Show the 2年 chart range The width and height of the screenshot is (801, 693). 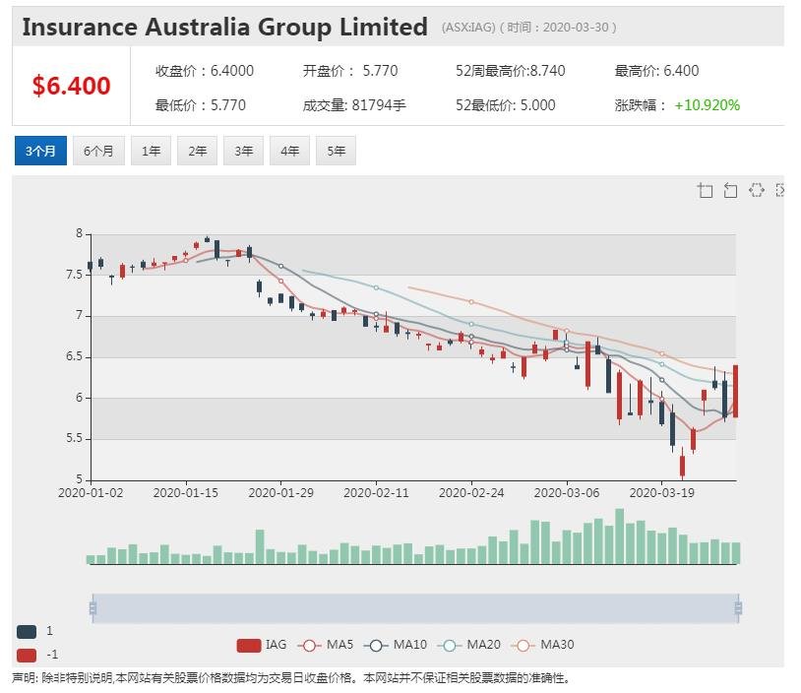pos(197,151)
